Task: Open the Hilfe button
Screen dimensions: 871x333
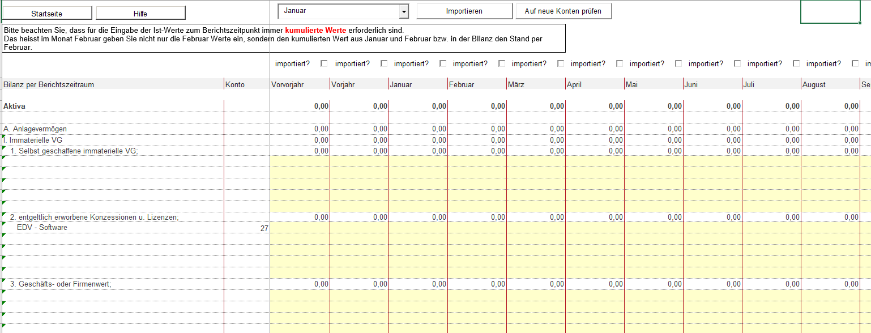Action: pyautogui.click(x=140, y=14)
